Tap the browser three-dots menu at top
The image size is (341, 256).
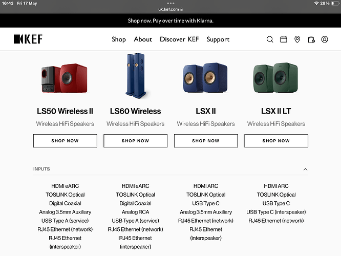coord(170,3)
